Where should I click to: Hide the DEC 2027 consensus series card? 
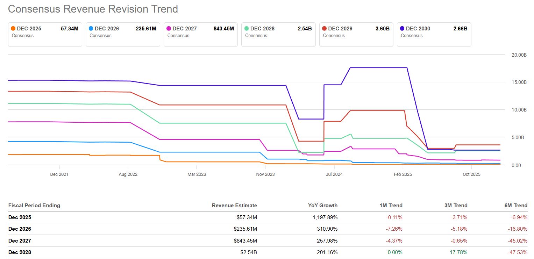point(200,34)
